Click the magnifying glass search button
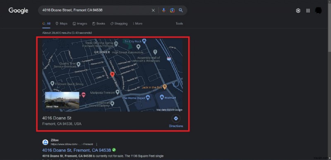Image resolution: width=331 pixels, height=160 pixels. click(181, 10)
